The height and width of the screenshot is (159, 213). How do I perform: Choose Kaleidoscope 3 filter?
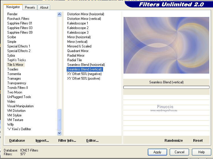coord(78,32)
